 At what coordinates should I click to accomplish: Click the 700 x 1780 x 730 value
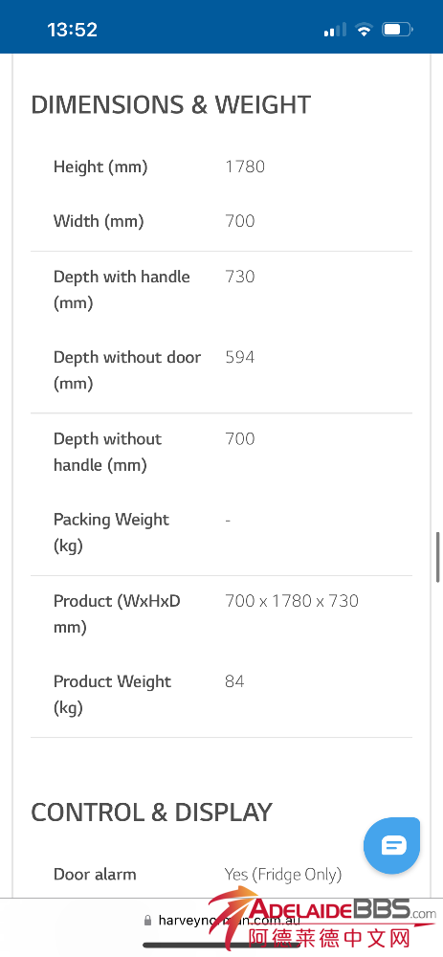[292, 601]
